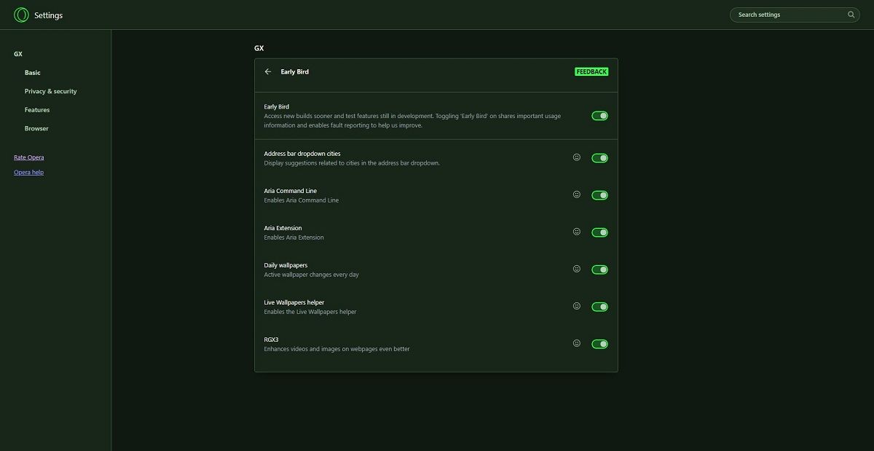
Task: Open feedback smiley for Aria Extension
Action: point(576,231)
